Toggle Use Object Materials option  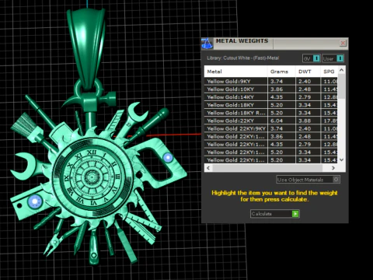point(308,180)
